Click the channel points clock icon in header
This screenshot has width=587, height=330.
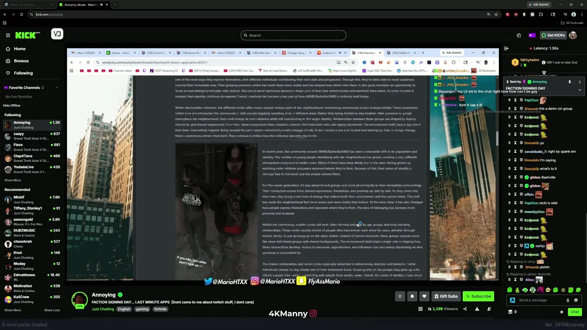tap(519, 35)
